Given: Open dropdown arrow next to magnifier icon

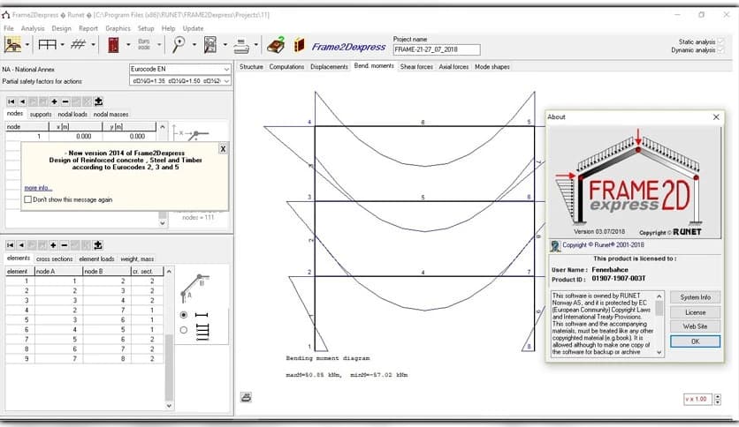Looking at the screenshot, I should (194, 45).
